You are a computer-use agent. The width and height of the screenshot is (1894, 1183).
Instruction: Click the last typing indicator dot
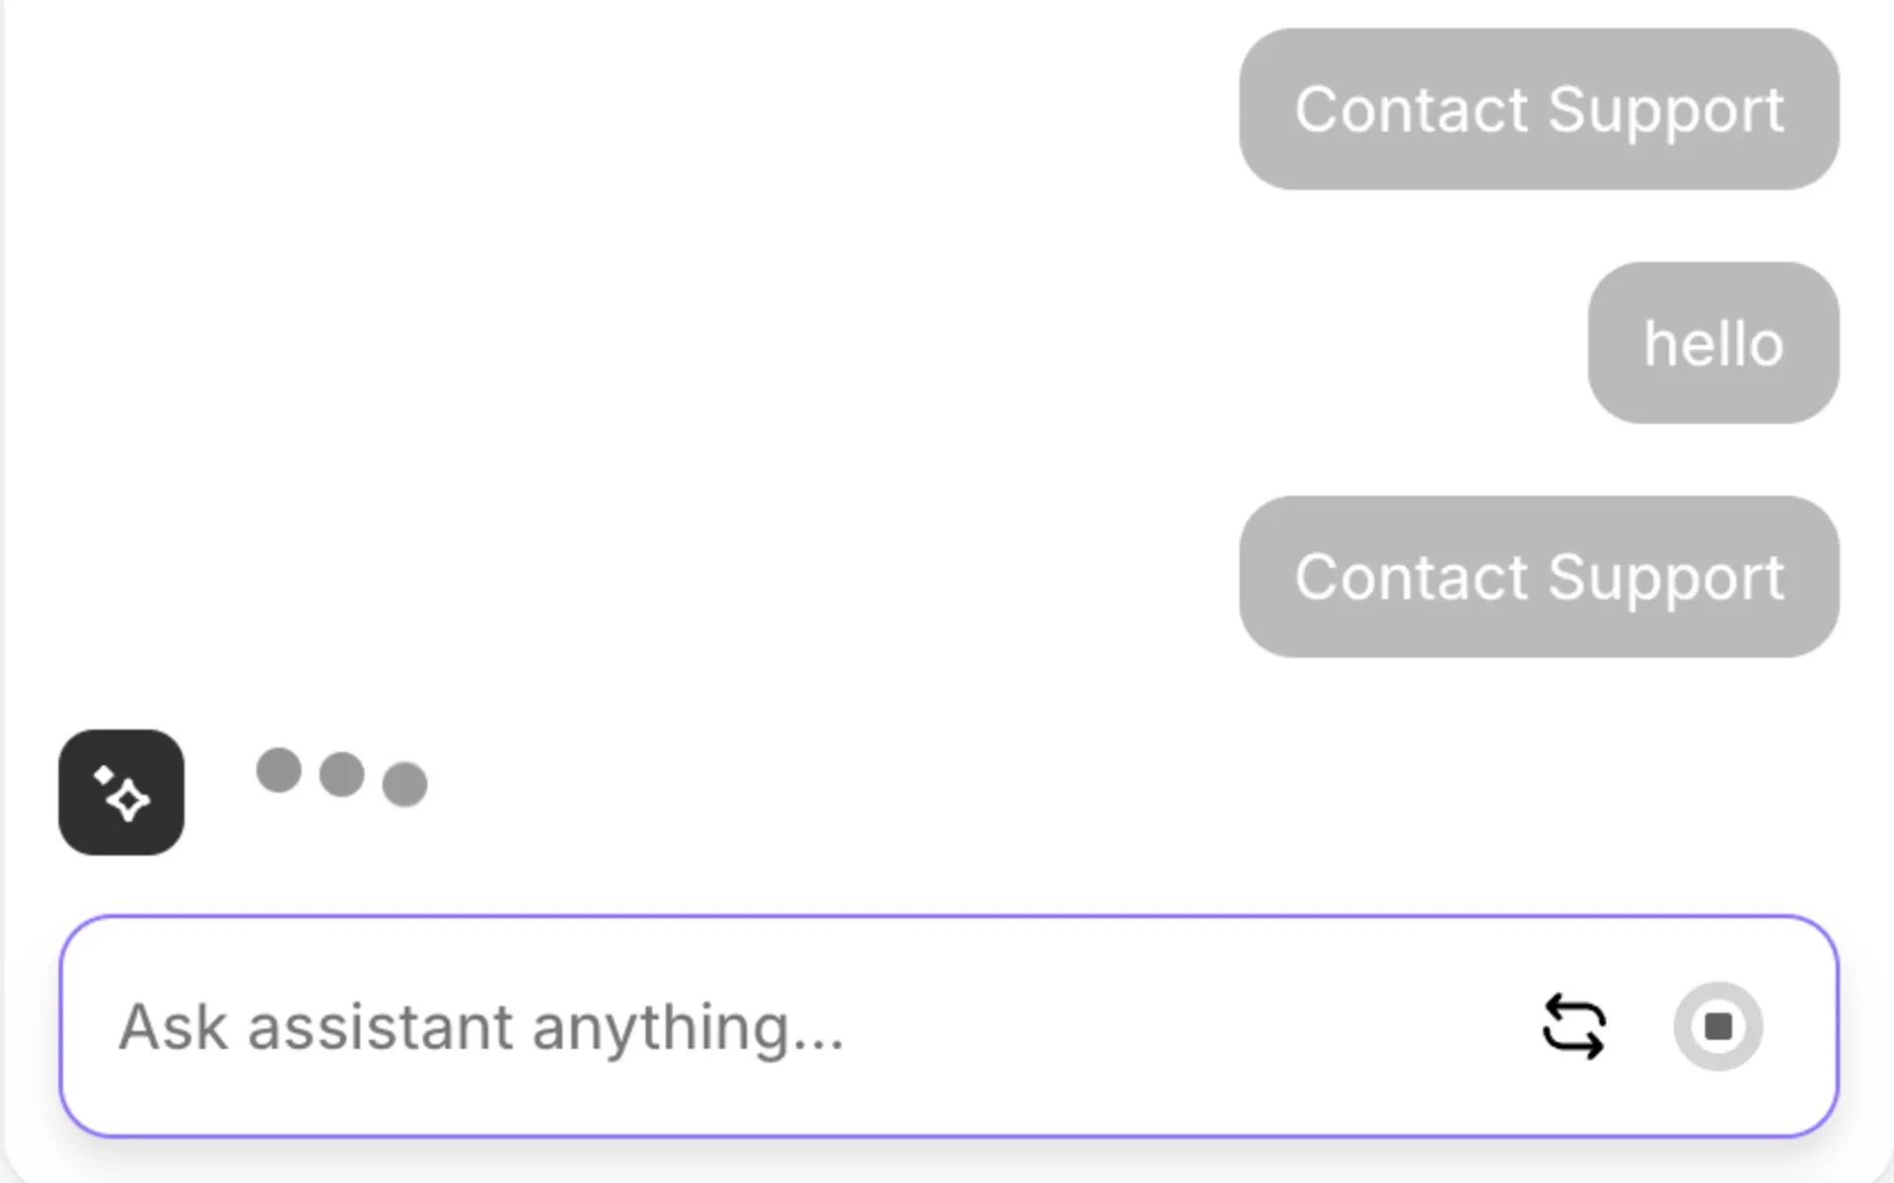point(405,784)
